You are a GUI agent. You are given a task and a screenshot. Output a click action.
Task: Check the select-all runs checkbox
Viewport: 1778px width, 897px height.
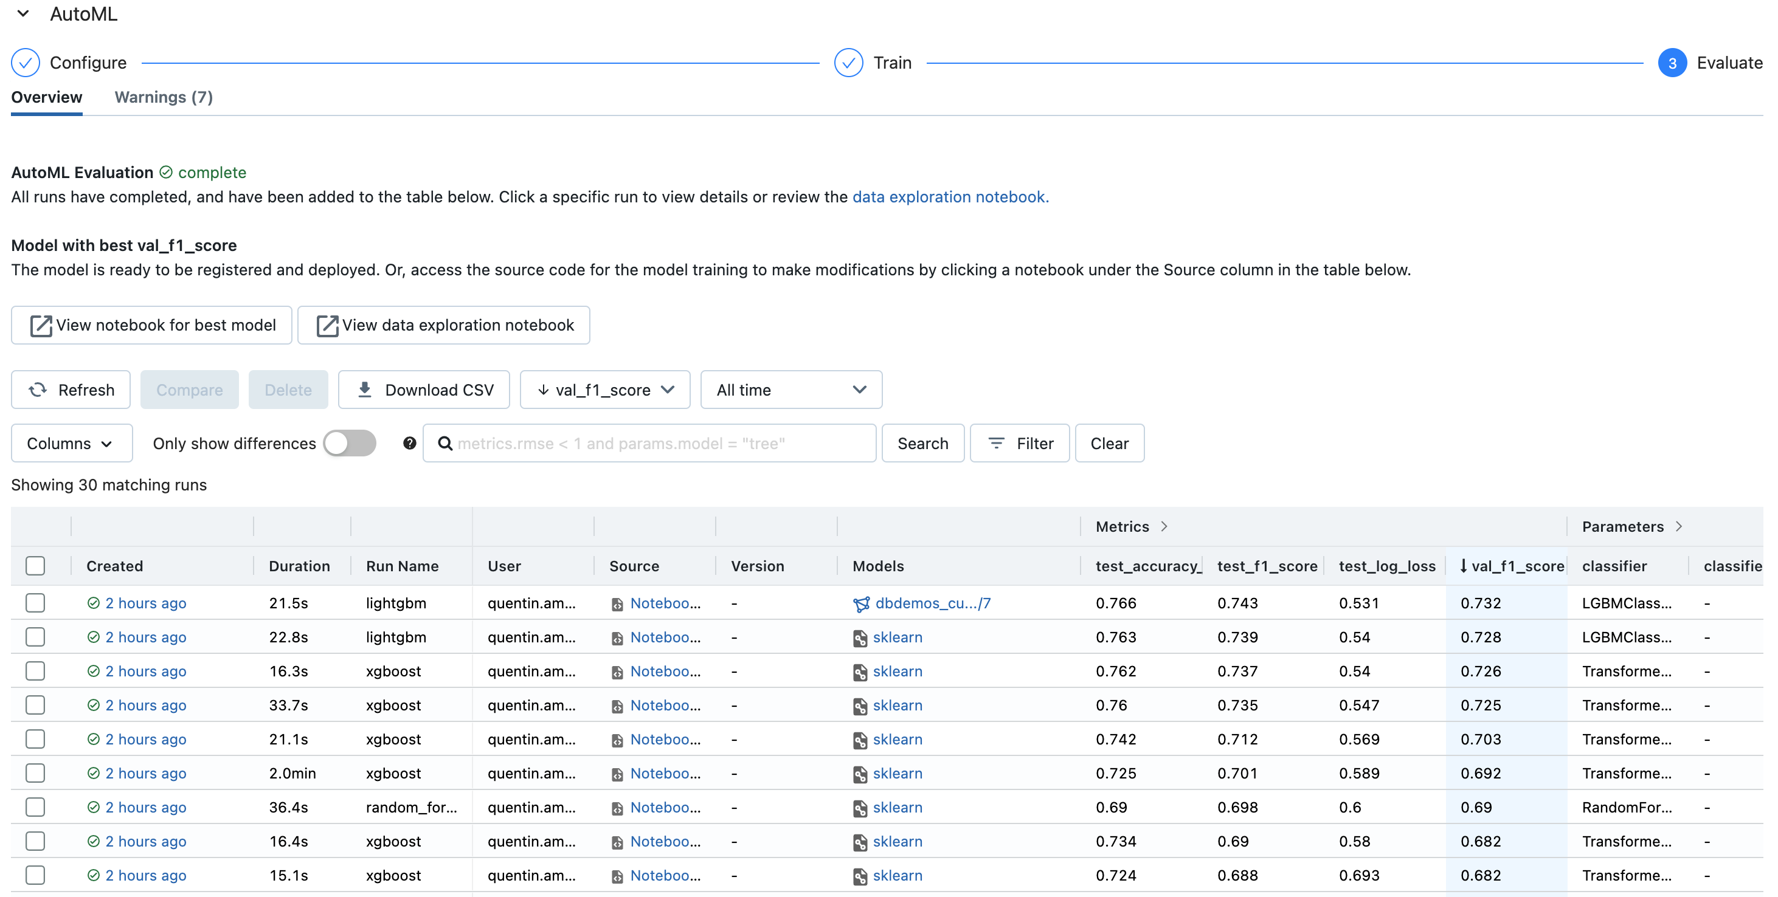[35, 566]
